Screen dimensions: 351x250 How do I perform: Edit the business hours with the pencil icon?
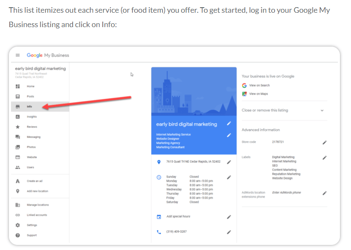(229, 177)
